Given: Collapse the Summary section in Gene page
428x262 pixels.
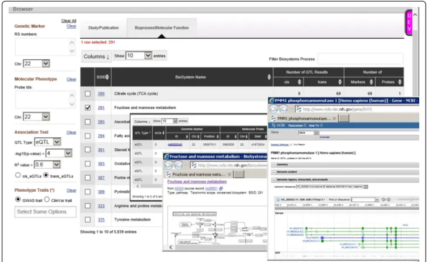Looking at the screenshot, I should pos(275,165).
